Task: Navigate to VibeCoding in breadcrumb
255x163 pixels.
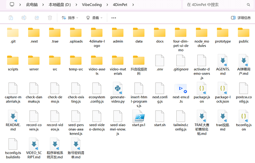Action: click(92, 4)
